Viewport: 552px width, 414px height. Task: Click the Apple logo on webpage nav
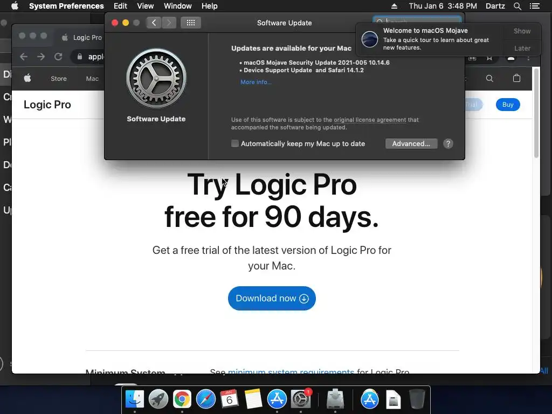(27, 79)
